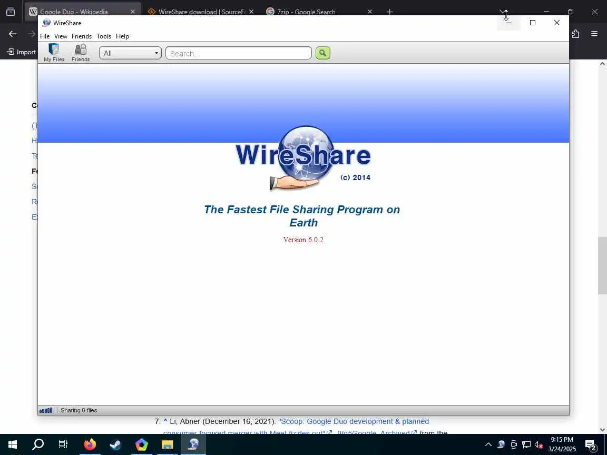The width and height of the screenshot is (607, 455).
Task: Open File Explorer from the taskbar
Action: click(167, 444)
